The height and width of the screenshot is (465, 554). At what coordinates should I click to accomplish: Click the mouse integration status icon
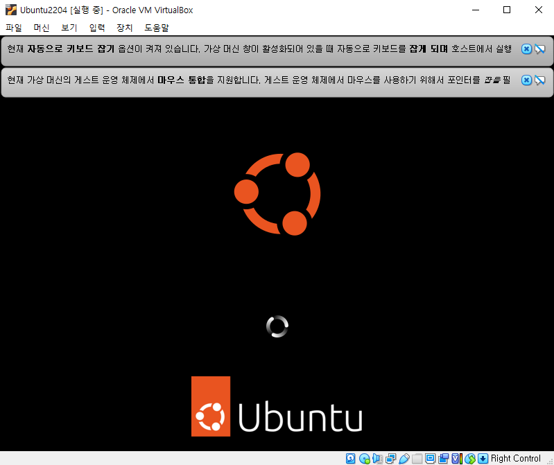click(470, 458)
